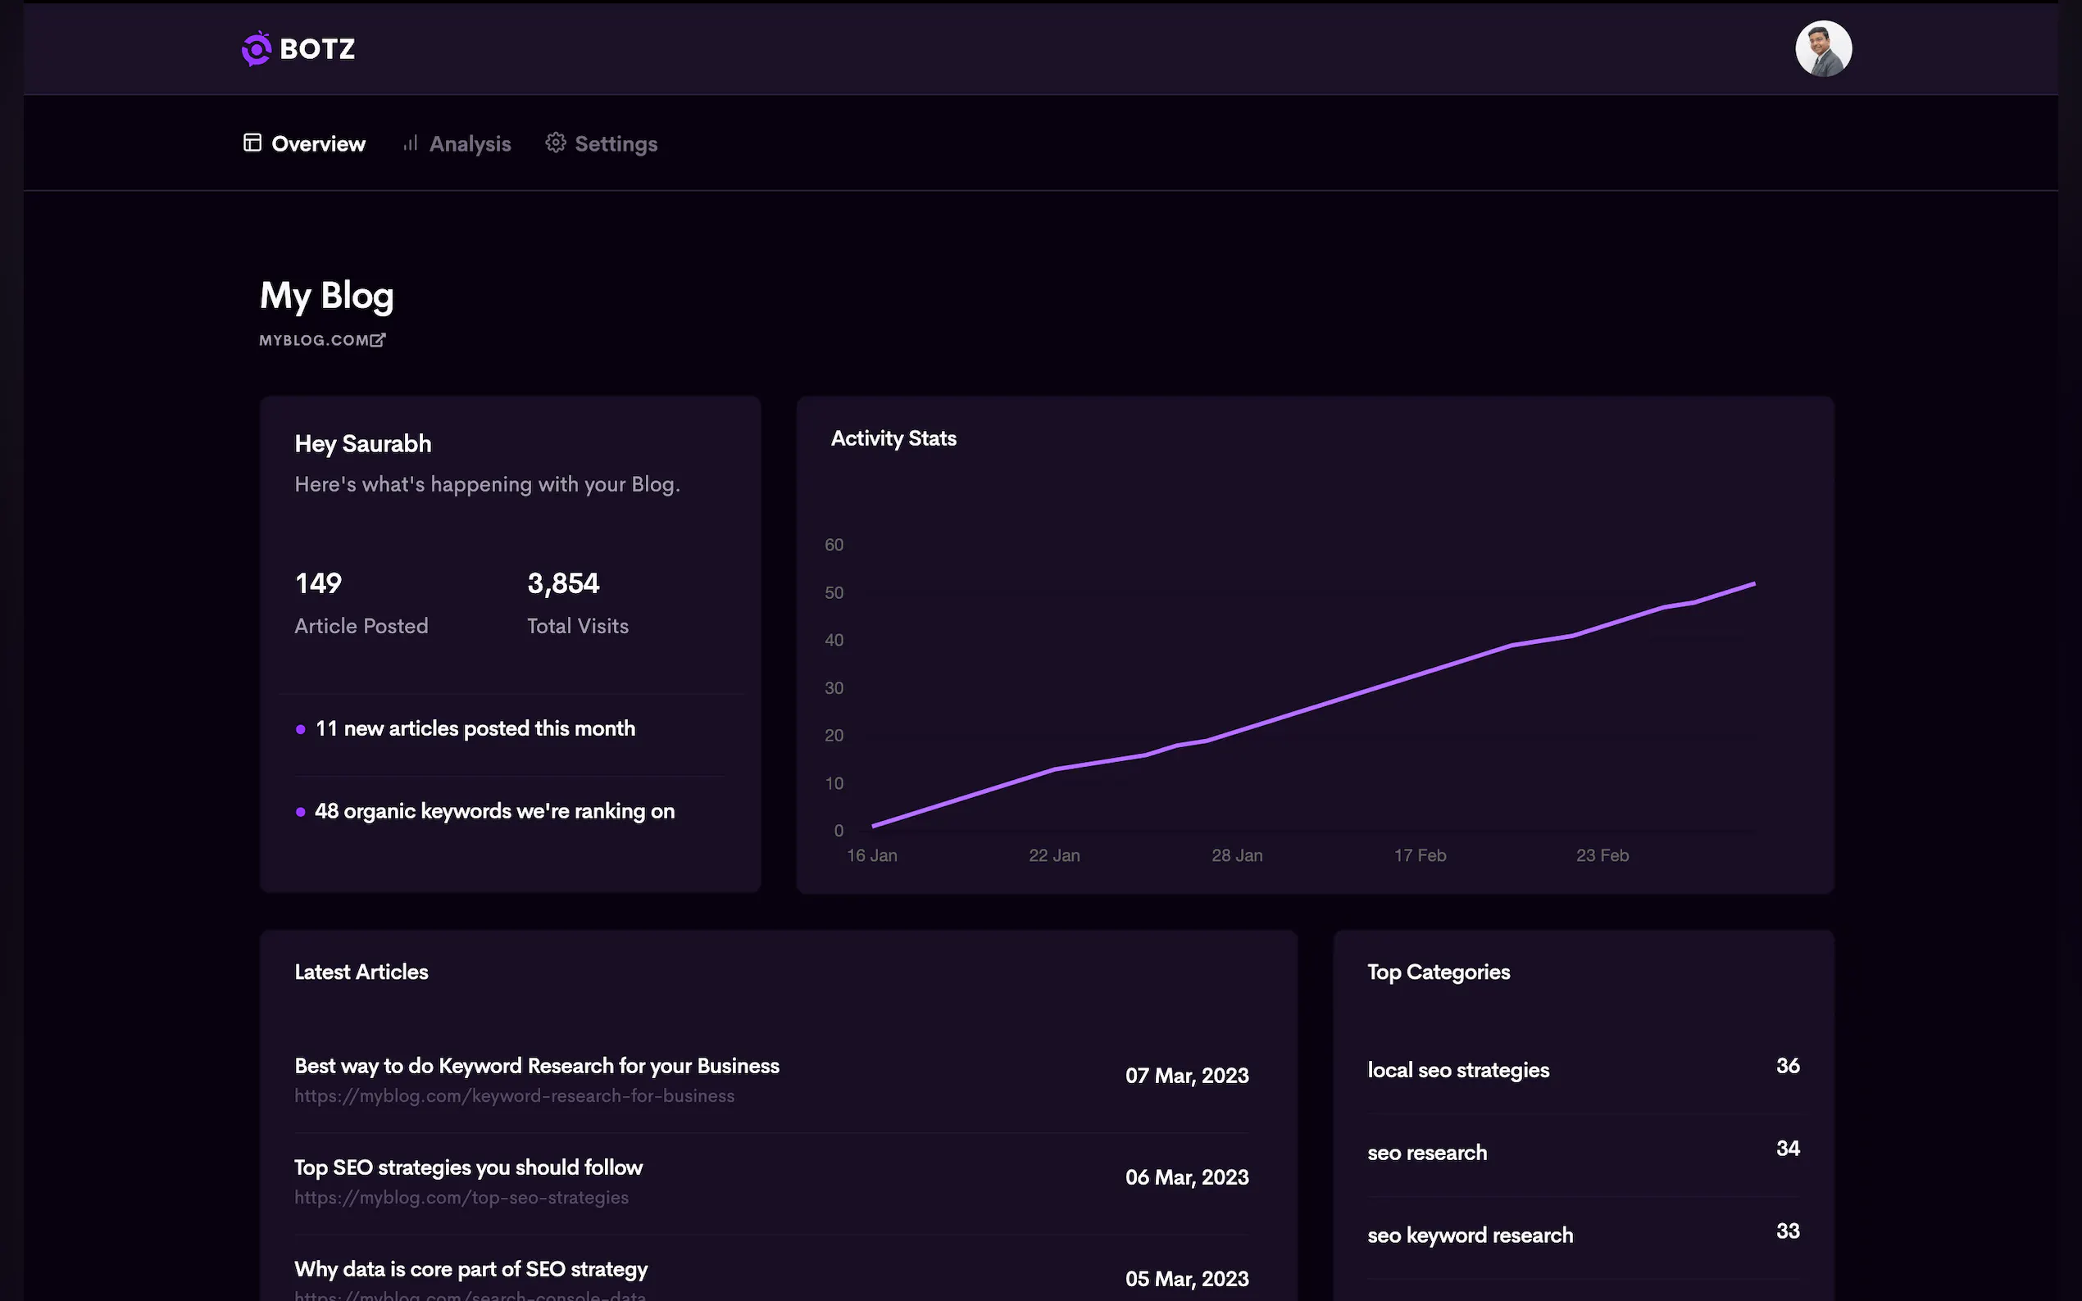This screenshot has height=1301, width=2082.
Task: Click the external link icon beside MYBLOG.COM
Action: pyautogui.click(x=378, y=340)
